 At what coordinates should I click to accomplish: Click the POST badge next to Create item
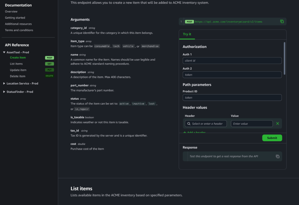click(49, 58)
